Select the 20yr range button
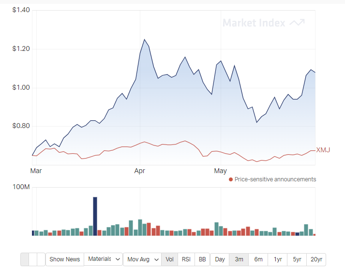Viewport: 345px width, 273px height. click(x=316, y=259)
